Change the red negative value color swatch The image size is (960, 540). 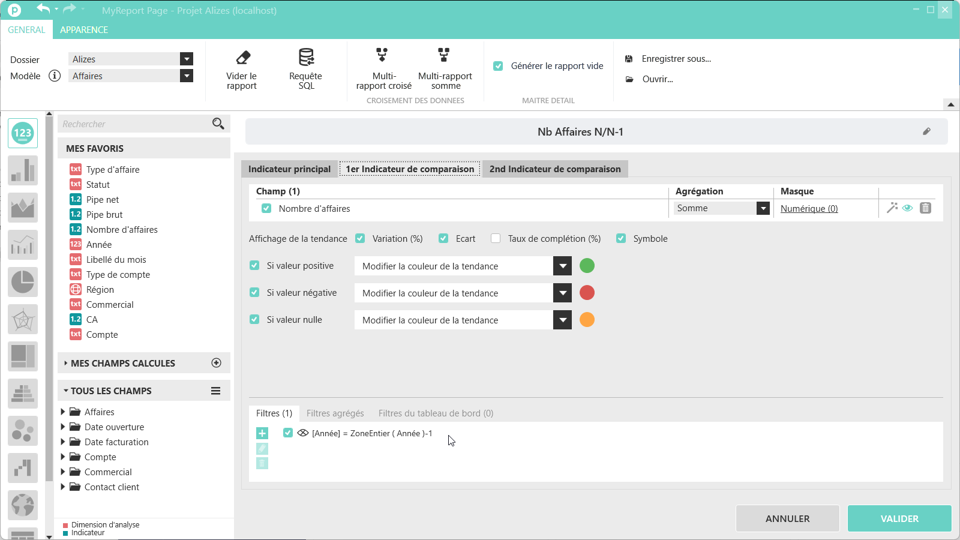point(587,293)
